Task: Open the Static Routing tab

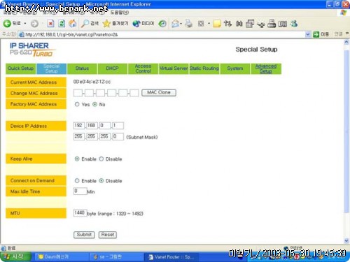Action: (204, 68)
